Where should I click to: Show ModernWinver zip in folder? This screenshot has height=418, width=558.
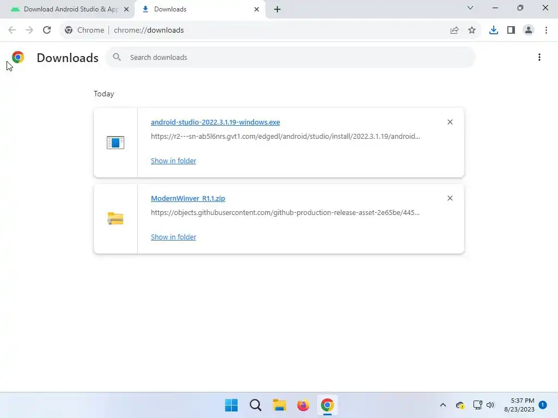coord(173,237)
